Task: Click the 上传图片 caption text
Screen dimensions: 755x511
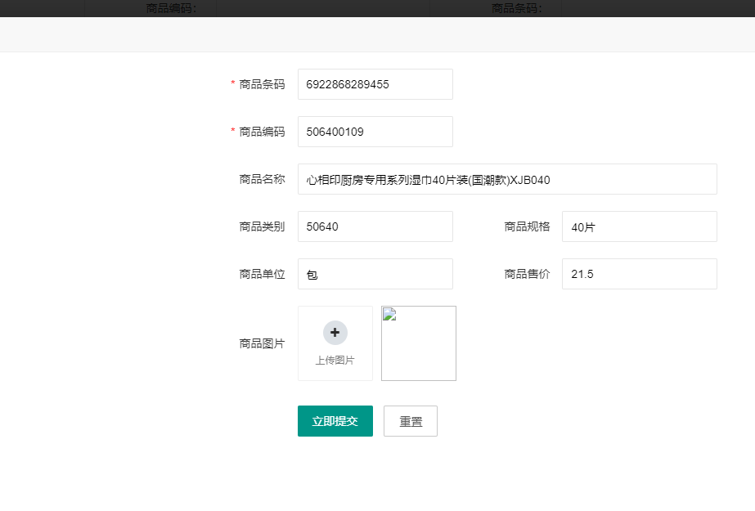Action: 335,361
